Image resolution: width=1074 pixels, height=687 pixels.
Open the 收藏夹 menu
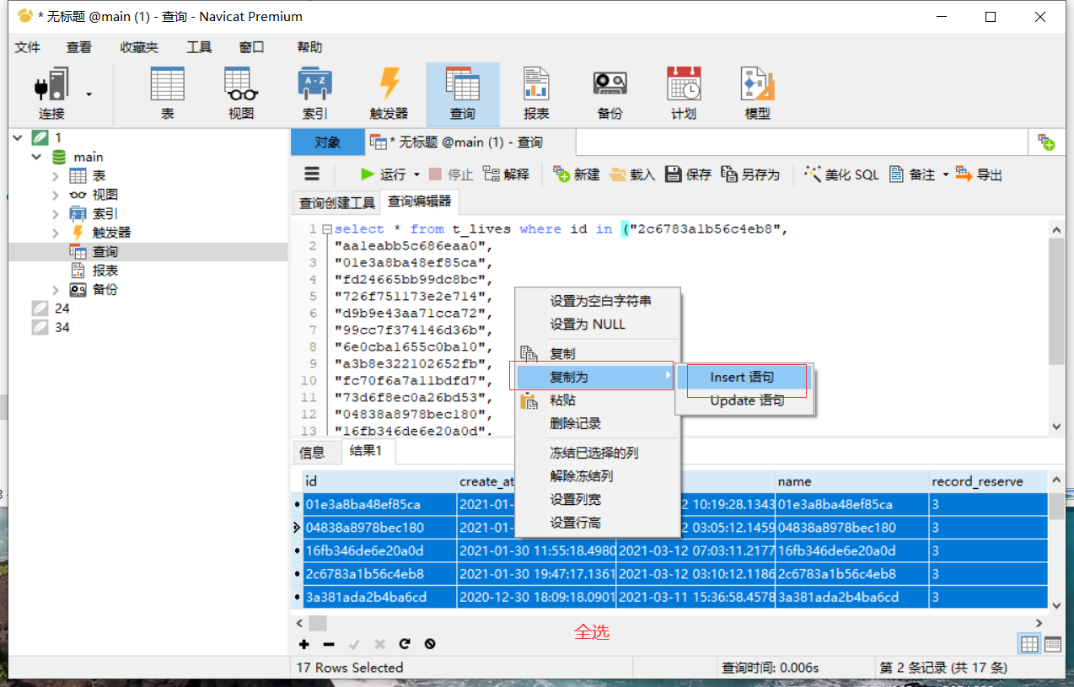(x=139, y=47)
